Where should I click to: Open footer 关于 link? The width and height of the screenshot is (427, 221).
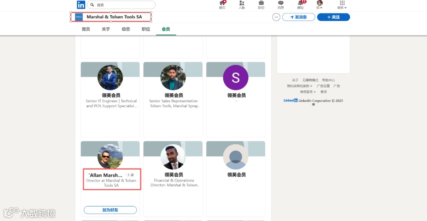(x=295, y=80)
